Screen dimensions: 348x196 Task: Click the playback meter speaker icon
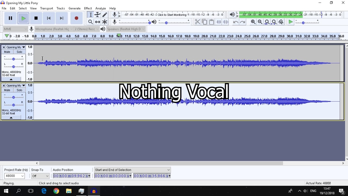[232, 15]
